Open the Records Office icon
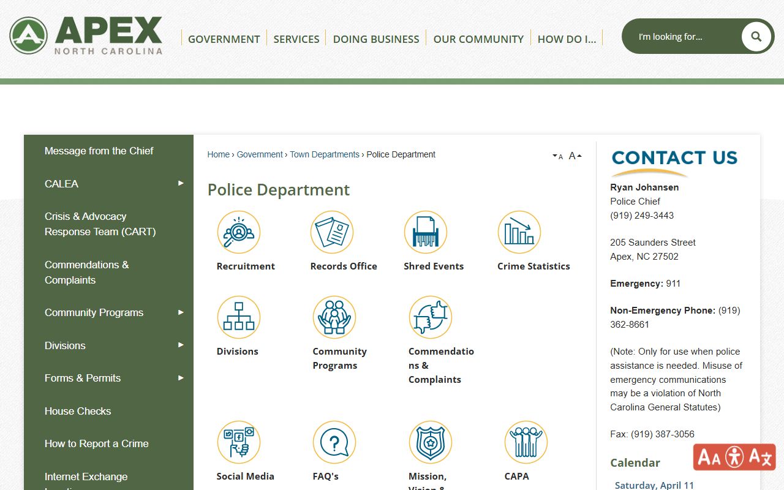 [x=331, y=232]
